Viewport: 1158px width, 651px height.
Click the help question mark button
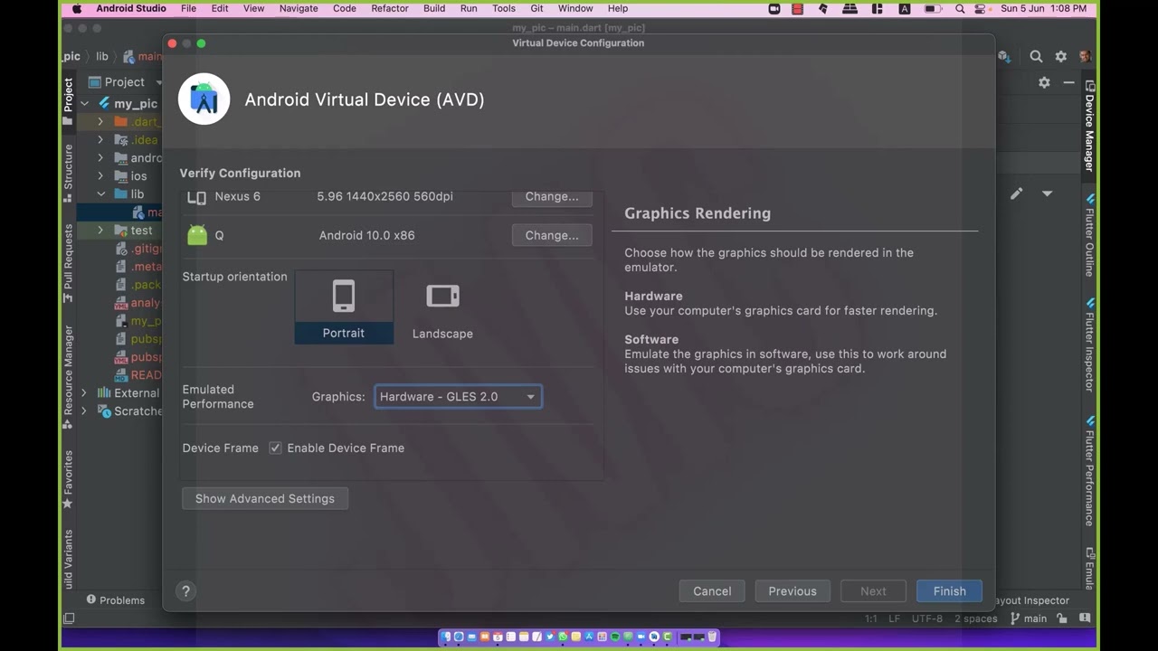185,591
